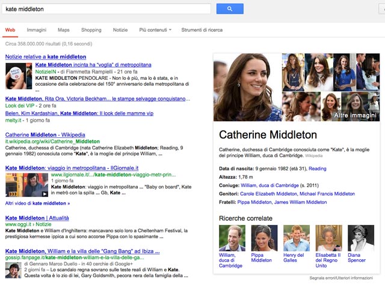Open the 'villa delle Gang Bang ad Ibiza' result
Image resolution: width=385 pixels, height=285 pixels.
[82, 251]
